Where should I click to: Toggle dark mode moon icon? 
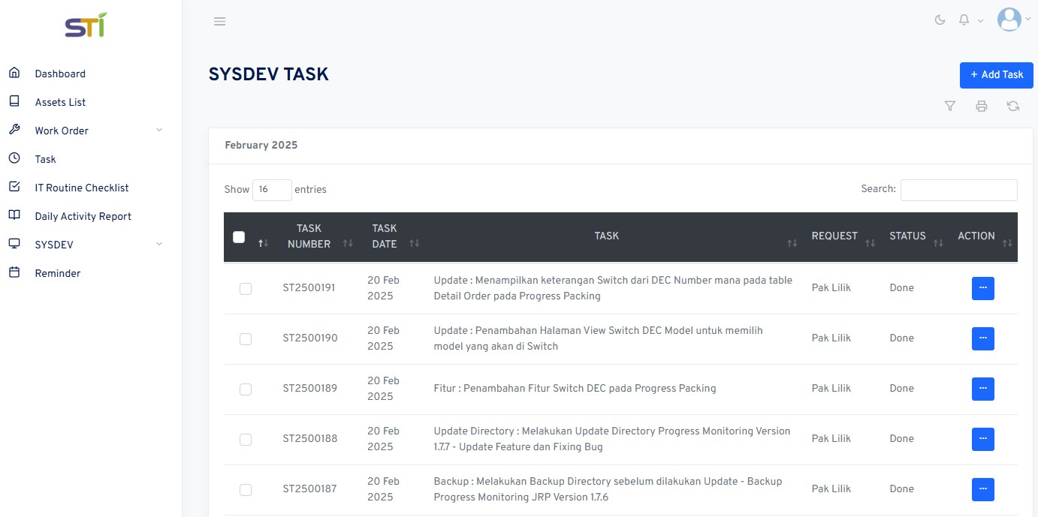coord(940,20)
